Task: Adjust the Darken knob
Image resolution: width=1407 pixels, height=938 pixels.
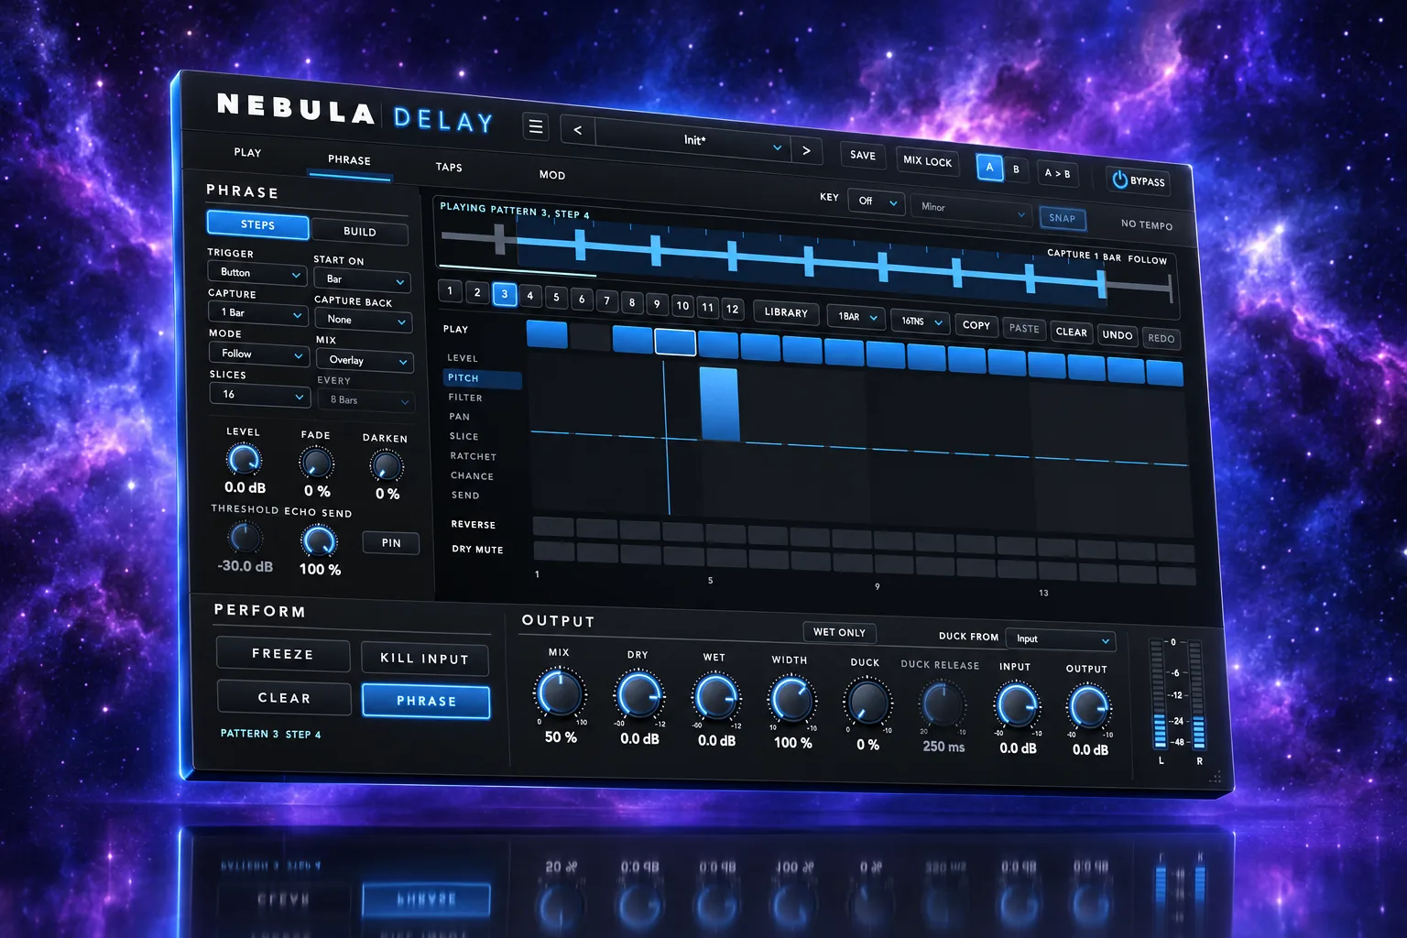Action: [x=386, y=466]
